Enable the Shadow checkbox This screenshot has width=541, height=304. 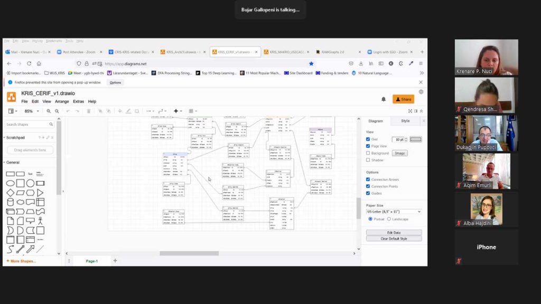[368, 160]
